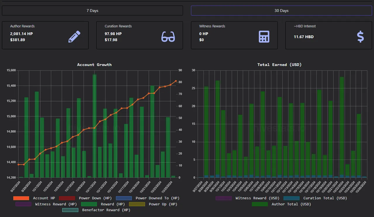This screenshot has width=374, height=217.
Task: Toggle Benefactor Reward (HP) legend swatch
Action: pyautogui.click(x=70, y=210)
